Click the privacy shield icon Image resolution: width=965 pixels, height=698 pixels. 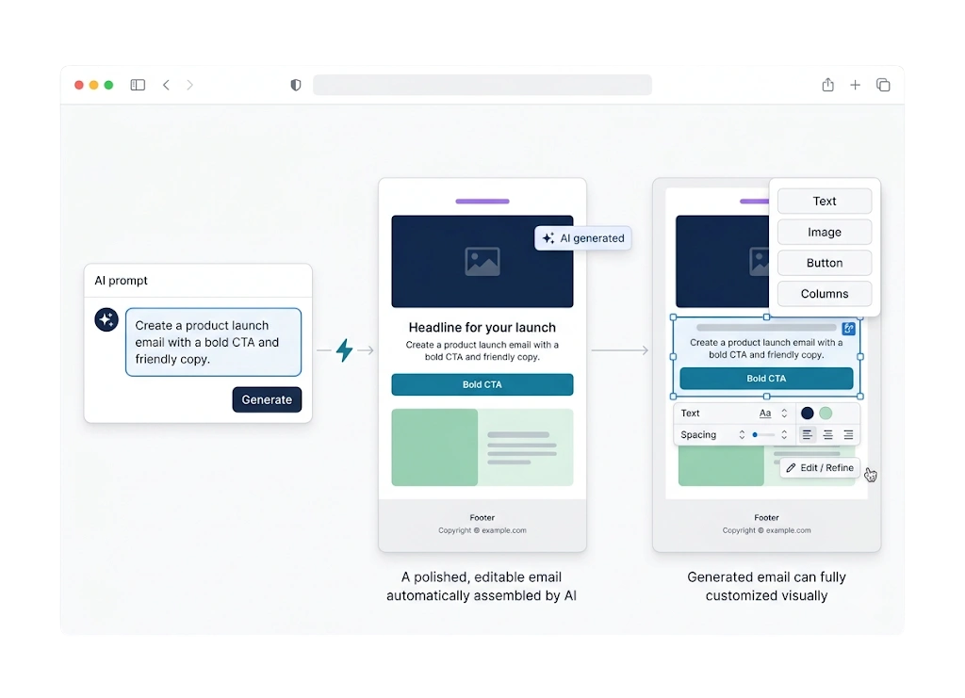tap(296, 85)
